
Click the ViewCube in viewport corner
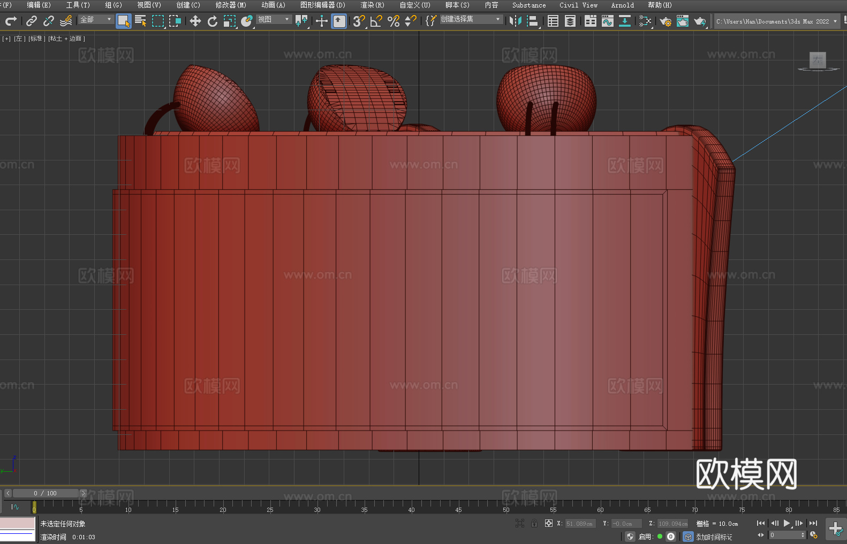tap(818, 60)
